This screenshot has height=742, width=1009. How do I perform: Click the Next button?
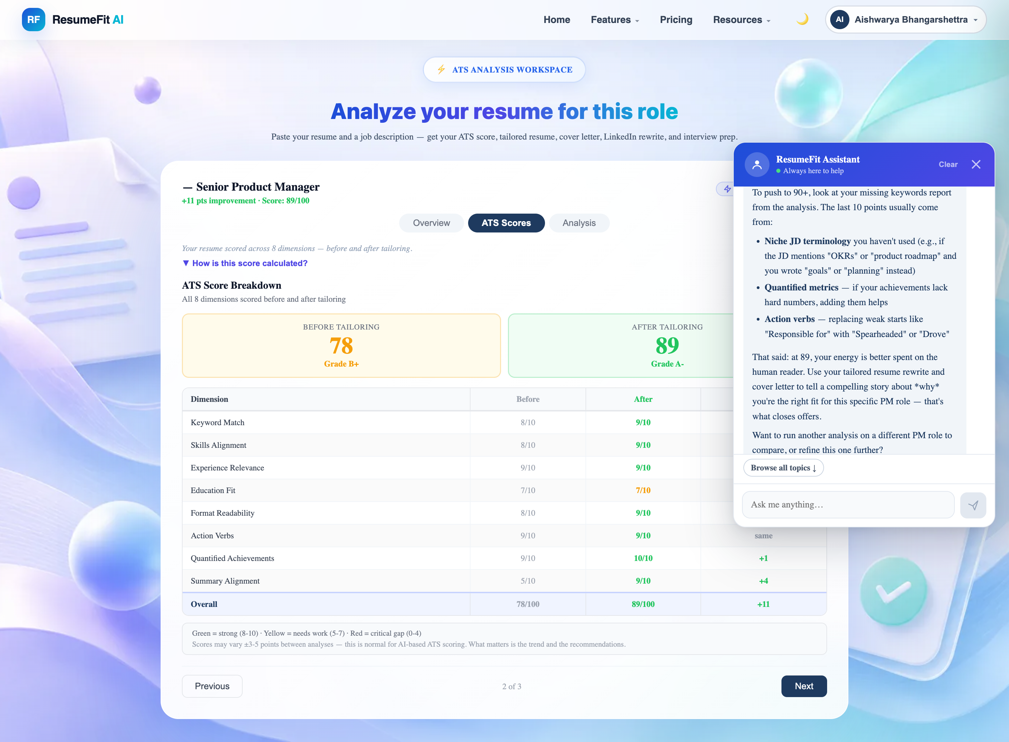pos(804,686)
